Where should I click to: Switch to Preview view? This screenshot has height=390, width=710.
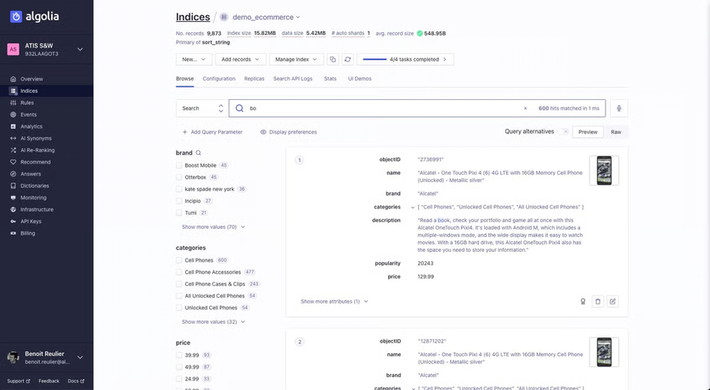click(x=588, y=132)
